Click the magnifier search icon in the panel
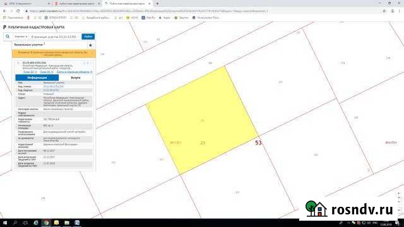 coord(8,37)
